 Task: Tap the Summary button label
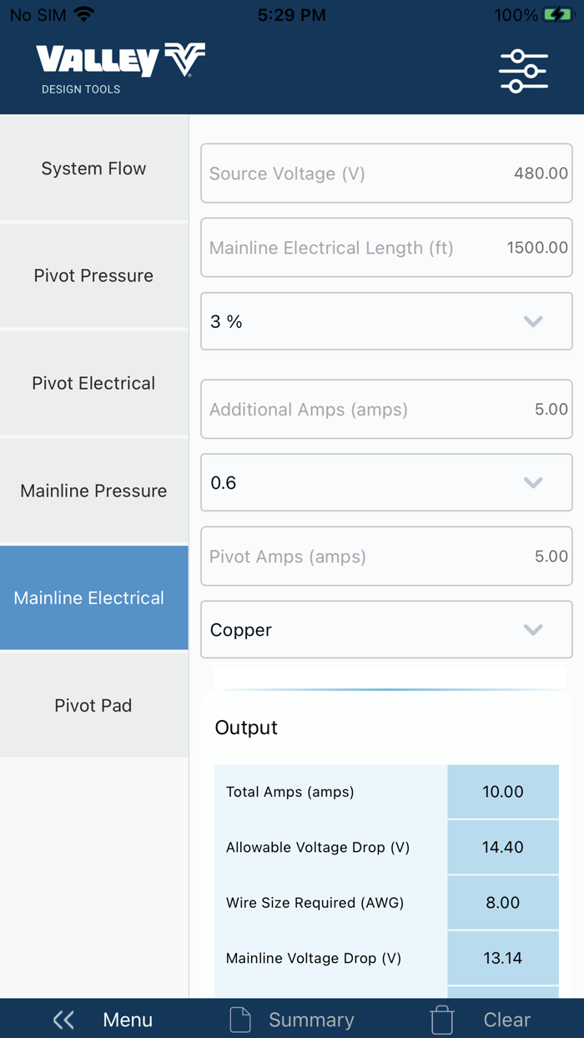click(311, 1020)
